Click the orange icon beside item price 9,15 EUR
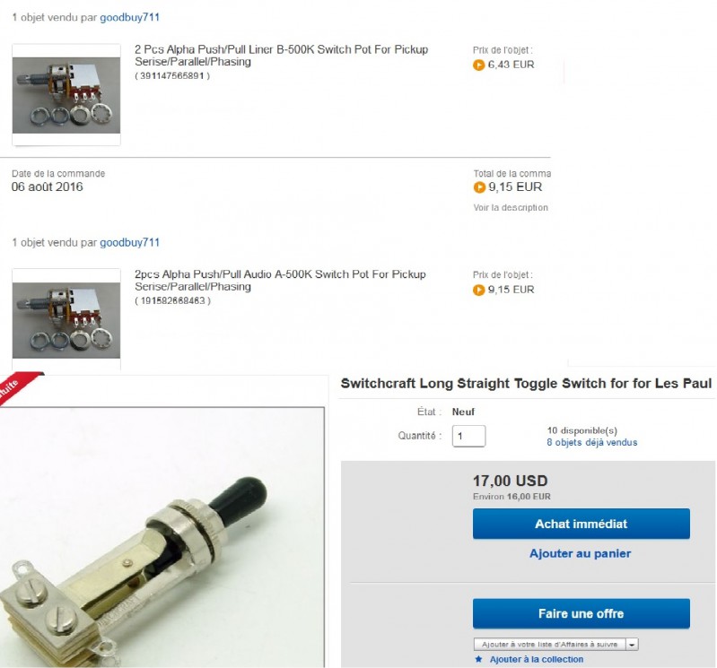 coord(478,290)
